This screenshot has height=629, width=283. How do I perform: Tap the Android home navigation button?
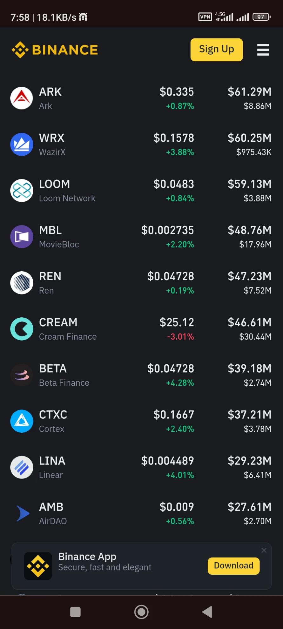coord(141,612)
